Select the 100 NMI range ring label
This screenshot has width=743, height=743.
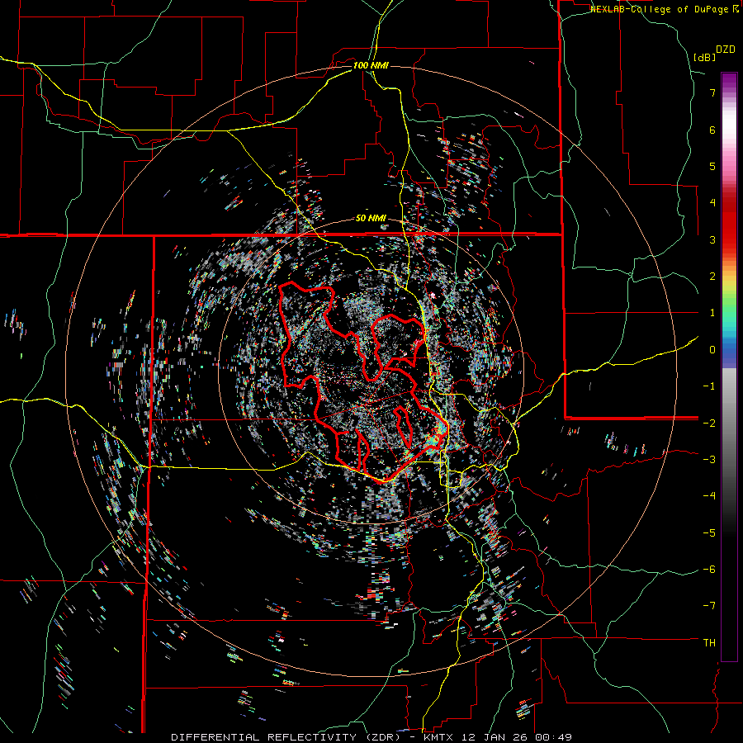pyautogui.click(x=371, y=65)
